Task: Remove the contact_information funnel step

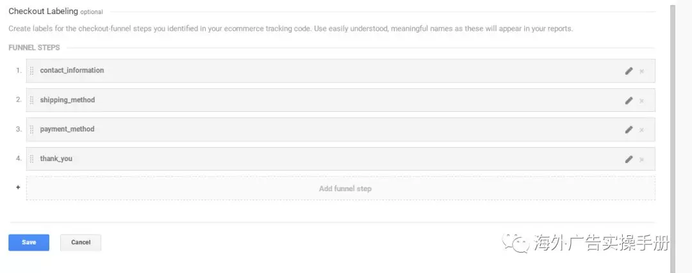Action: pyautogui.click(x=641, y=71)
